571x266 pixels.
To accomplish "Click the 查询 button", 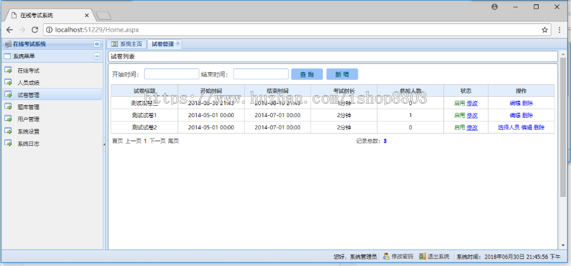I will coord(307,74).
